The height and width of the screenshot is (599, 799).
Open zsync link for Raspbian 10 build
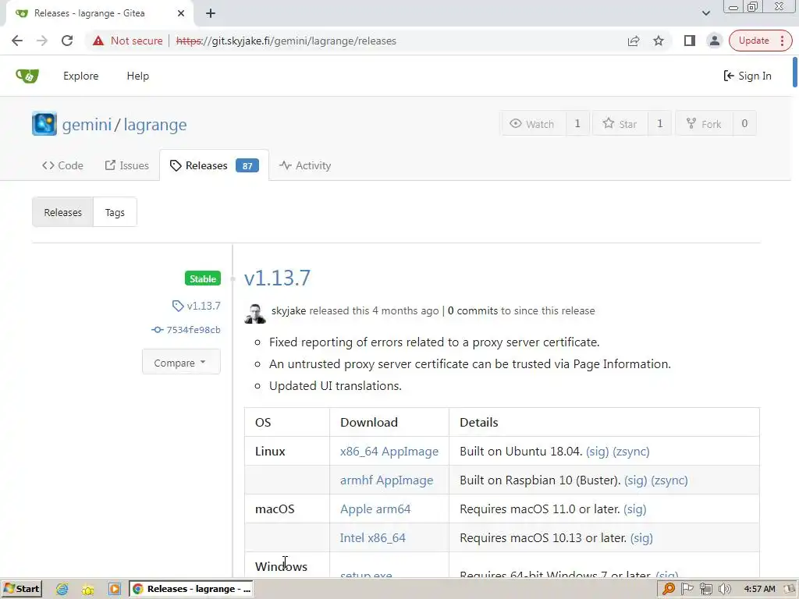pyautogui.click(x=669, y=480)
